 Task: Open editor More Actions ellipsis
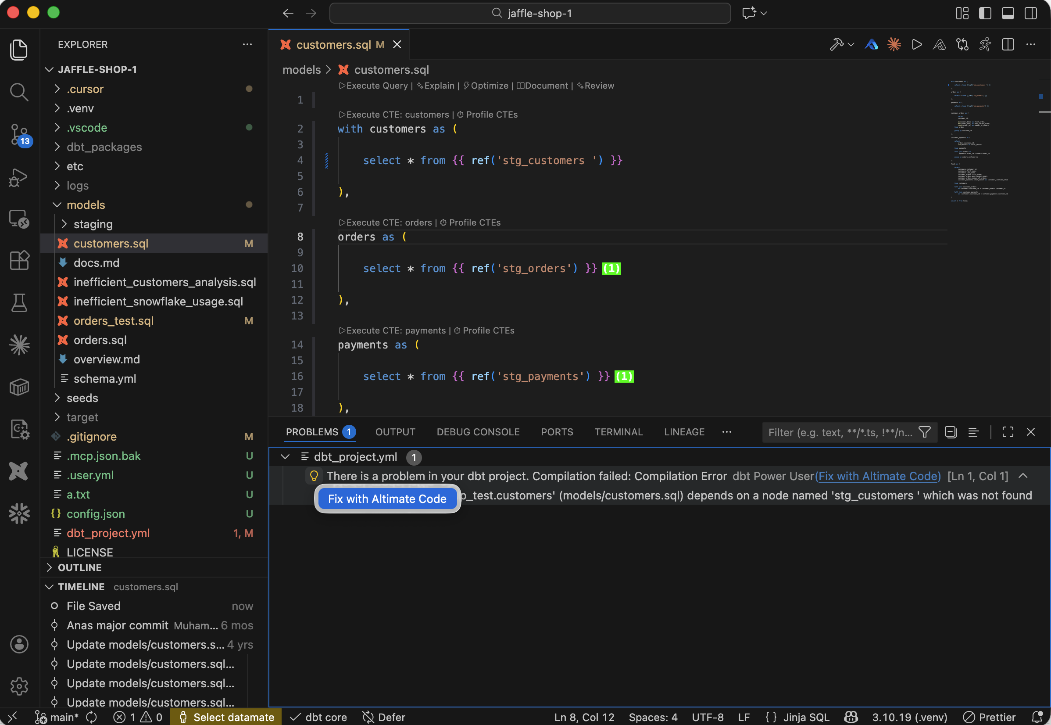(1030, 44)
